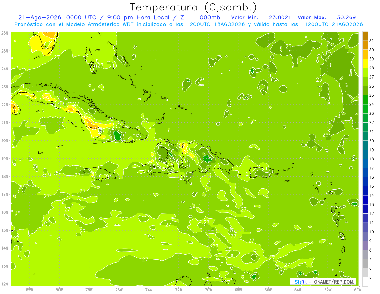
Task: Click the 25N latitude label
Action: click(x=5, y=51)
